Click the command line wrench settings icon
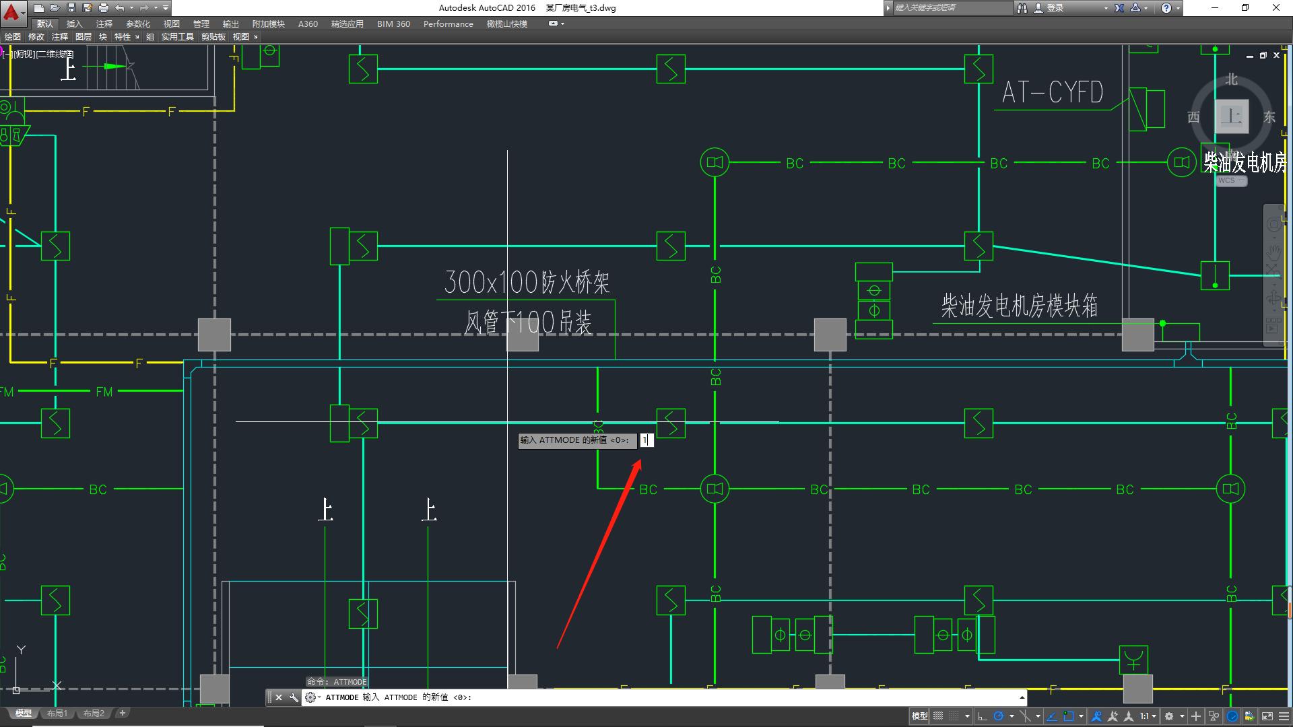The image size is (1293, 727). (294, 697)
